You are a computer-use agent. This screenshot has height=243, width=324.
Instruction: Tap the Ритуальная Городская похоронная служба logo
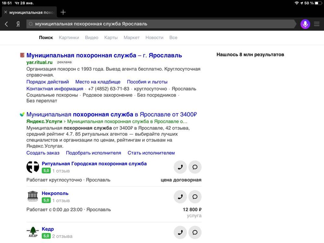tap(33, 167)
